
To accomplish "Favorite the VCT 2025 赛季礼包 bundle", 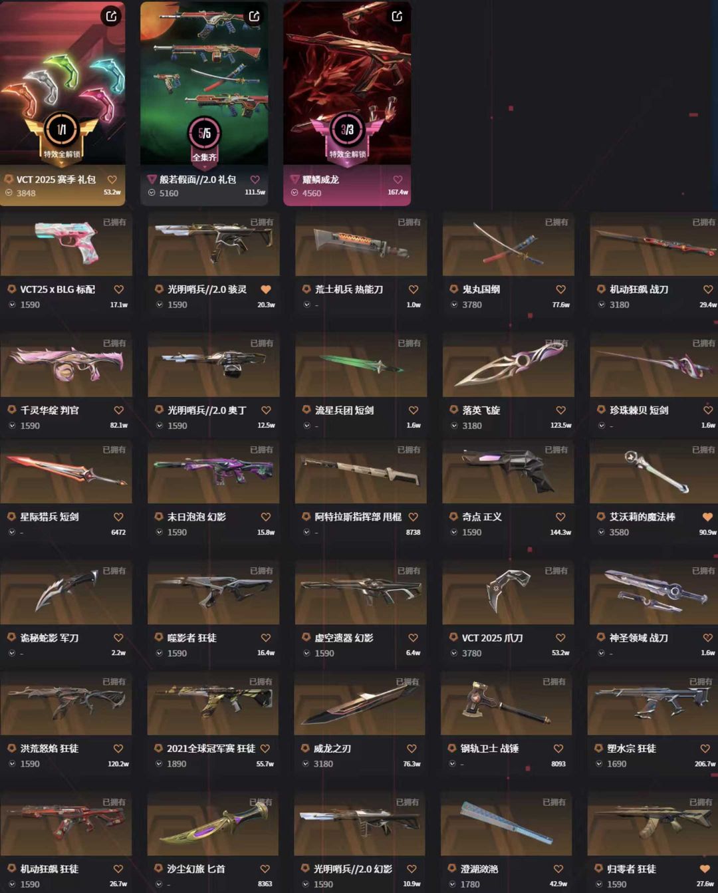I will tap(112, 180).
